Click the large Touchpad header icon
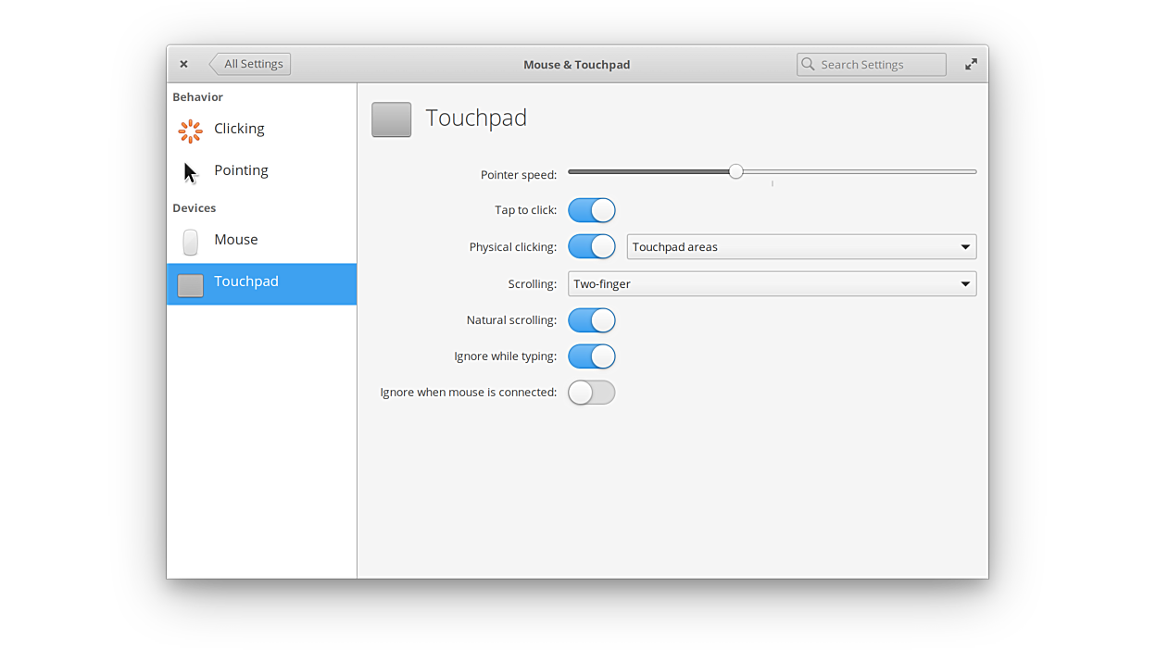1156x650 pixels. (391, 119)
